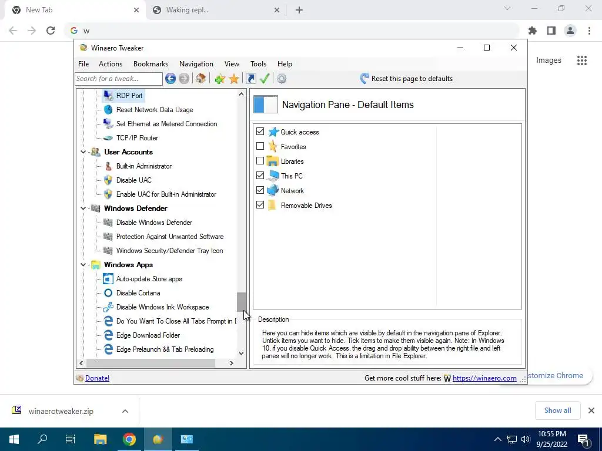
Task: Check the Libraries checkbox
Action: 260,161
